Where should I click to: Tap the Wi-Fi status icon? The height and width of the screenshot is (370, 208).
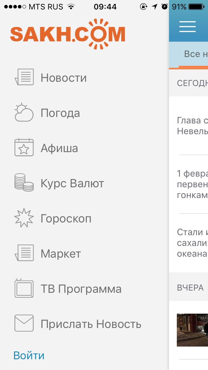(71, 7)
